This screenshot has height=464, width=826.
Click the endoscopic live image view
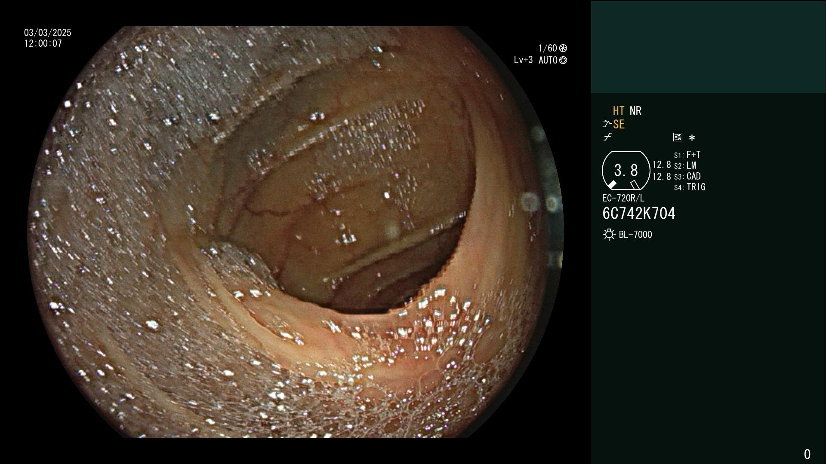(x=296, y=232)
